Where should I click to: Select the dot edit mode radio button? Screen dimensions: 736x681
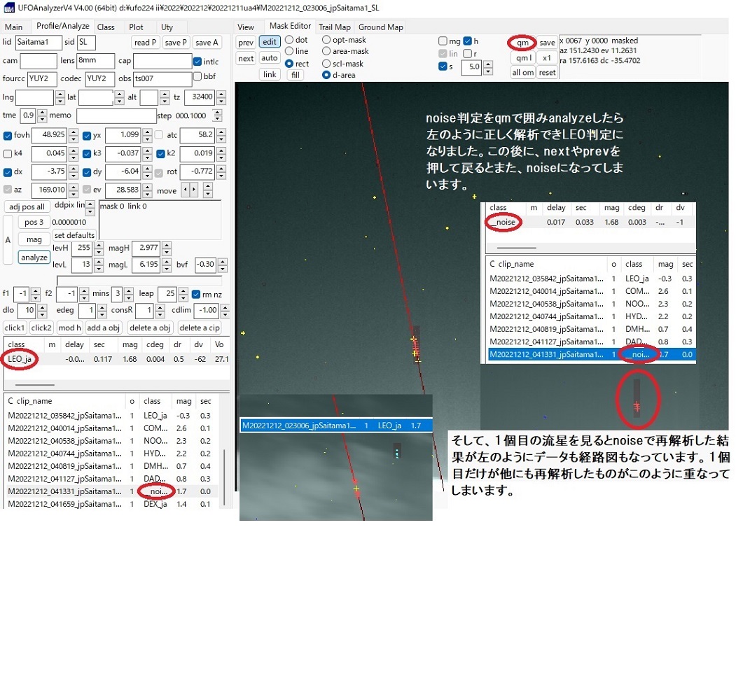pyautogui.click(x=289, y=41)
